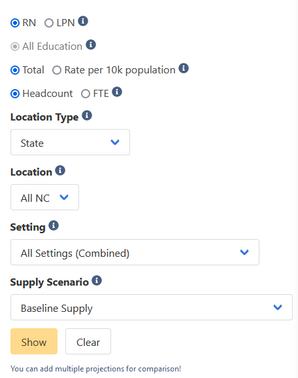Select the All Education radio option

[15, 47]
